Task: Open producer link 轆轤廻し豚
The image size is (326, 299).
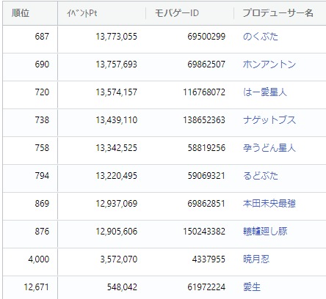Action: 265,232
